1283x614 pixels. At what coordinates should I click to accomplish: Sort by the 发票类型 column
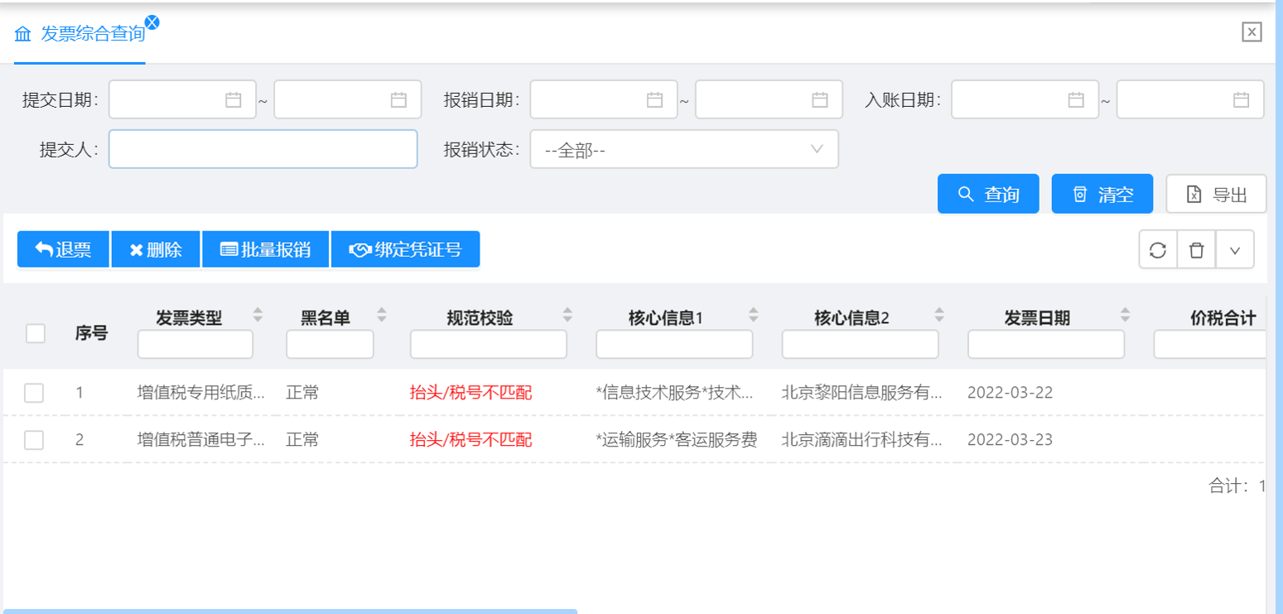point(258,315)
